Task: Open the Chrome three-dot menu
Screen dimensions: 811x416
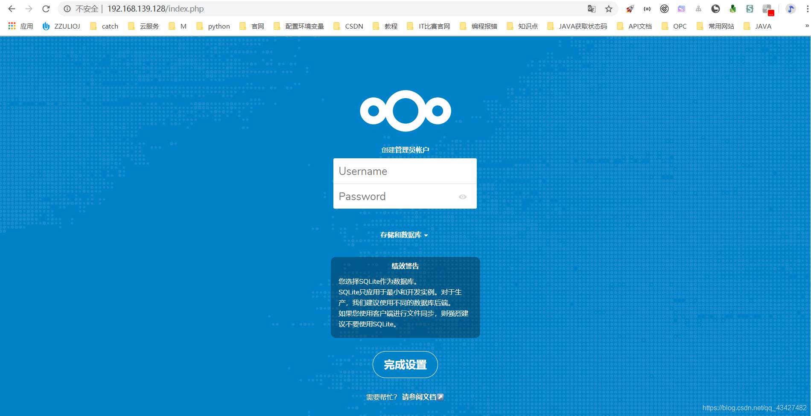Action: (x=807, y=9)
